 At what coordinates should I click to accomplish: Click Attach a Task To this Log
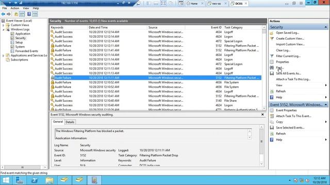coord(293,79)
